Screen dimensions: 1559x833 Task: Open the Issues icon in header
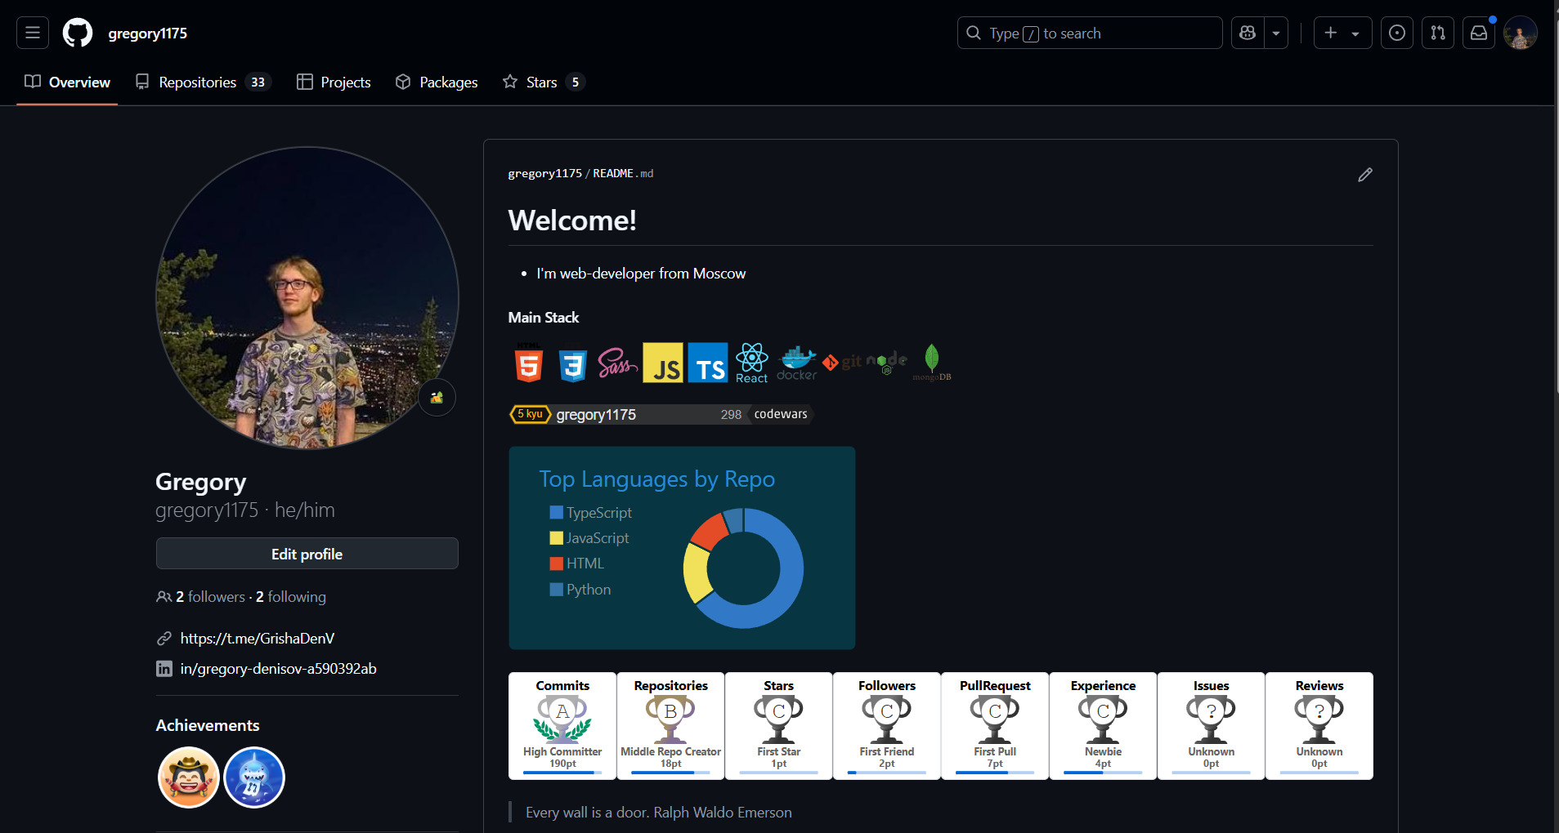coord(1397,33)
